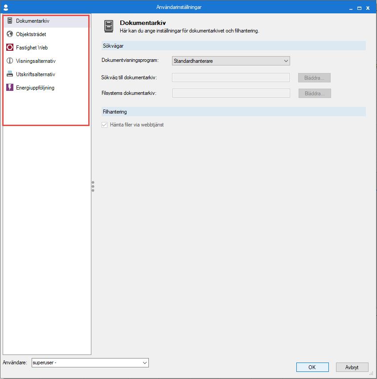Go to Utskriftsalternativ settings

click(46, 74)
